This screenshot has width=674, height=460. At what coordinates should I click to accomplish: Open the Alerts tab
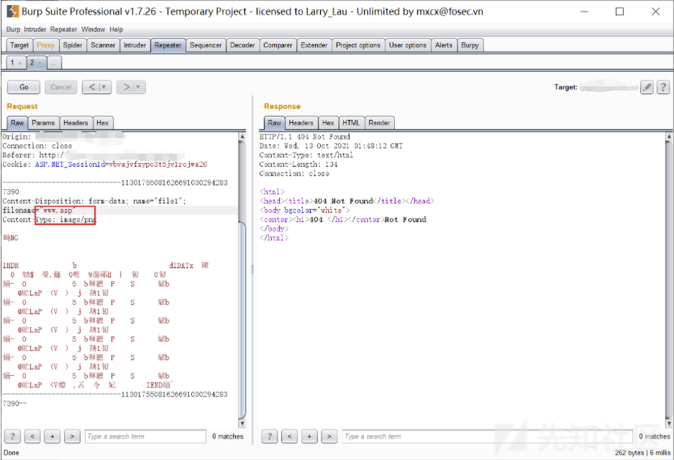tap(444, 45)
